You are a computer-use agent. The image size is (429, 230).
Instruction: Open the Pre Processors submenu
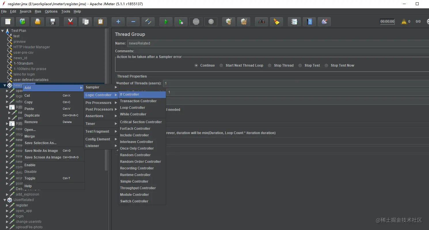[x=101, y=103]
